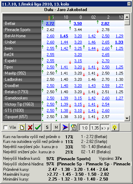Click the 10 column header

click(66, 17)
